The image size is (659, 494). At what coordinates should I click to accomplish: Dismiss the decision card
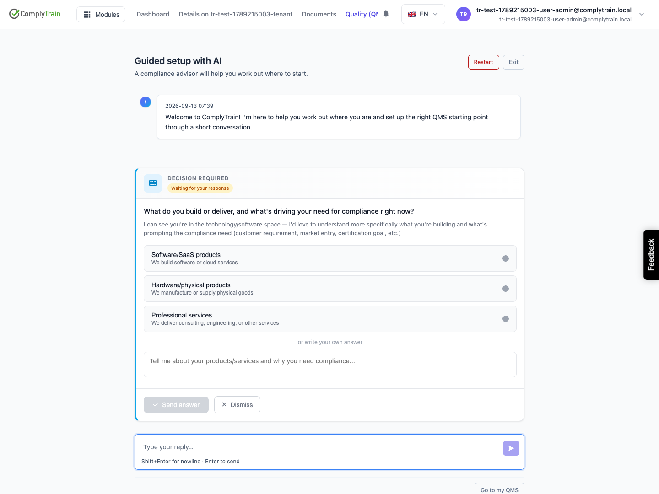[x=237, y=405]
